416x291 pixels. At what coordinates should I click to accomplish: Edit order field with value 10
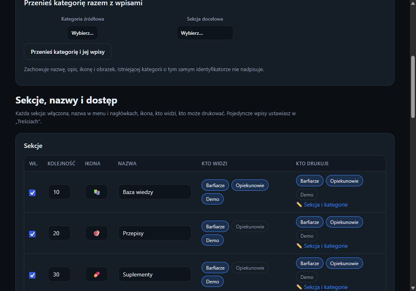pyautogui.click(x=59, y=192)
